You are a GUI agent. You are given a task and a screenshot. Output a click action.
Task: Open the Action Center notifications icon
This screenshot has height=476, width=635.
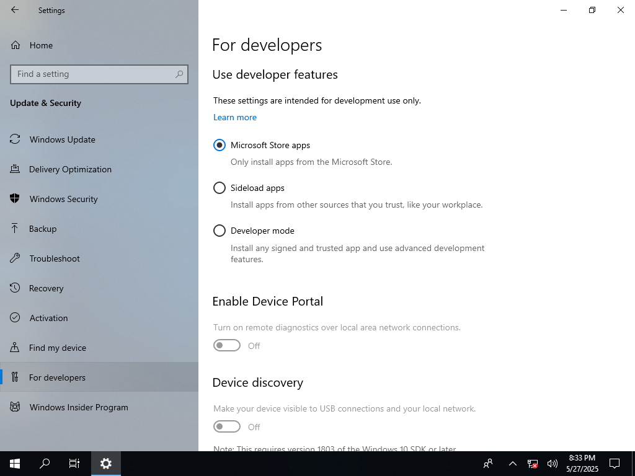click(x=615, y=464)
